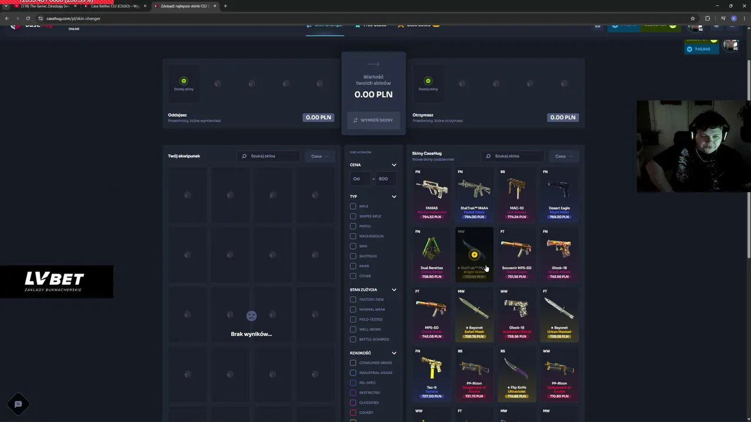This screenshot has height=422, width=751.
Task: Tick the Machinegun filter checkbox
Action: click(353, 236)
